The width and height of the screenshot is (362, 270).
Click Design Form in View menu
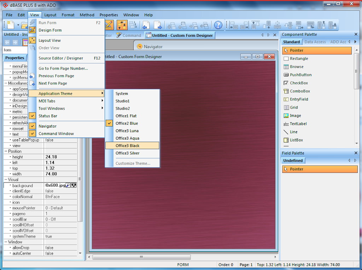coord(66,30)
